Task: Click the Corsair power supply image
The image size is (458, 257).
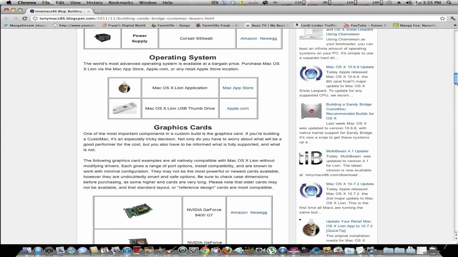Action: coord(103,37)
